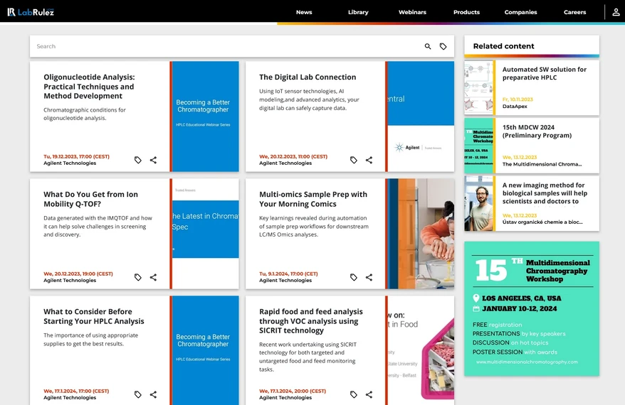Viewport: 625px width, 405px height.
Task: Open the tag filter beside search
Action: [x=443, y=46]
